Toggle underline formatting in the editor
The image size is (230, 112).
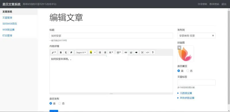pyautogui.click(x=66, y=52)
